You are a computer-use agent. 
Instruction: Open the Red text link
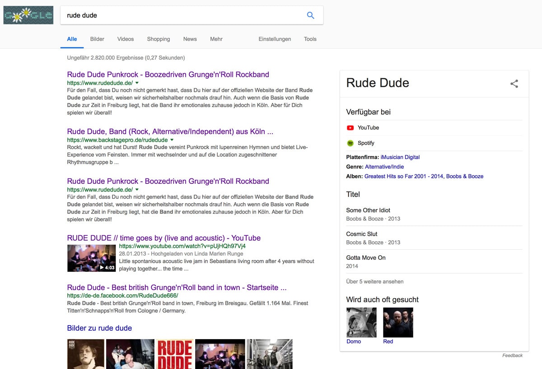(x=388, y=341)
